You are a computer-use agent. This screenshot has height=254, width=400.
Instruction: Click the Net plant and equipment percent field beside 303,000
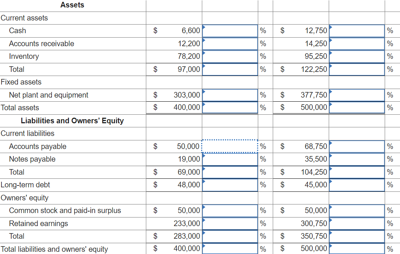pos(230,95)
